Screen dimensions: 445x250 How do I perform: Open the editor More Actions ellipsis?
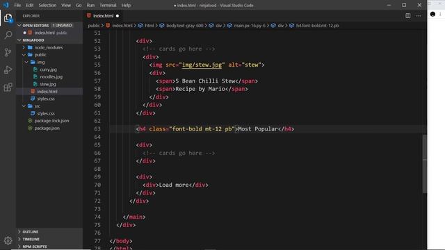[419, 16]
